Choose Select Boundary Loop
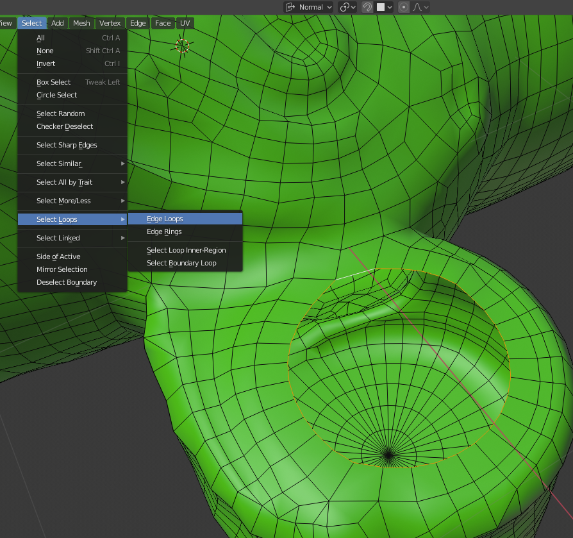Image resolution: width=573 pixels, height=538 pixels. pyautogui.click(x=185, y=263)
